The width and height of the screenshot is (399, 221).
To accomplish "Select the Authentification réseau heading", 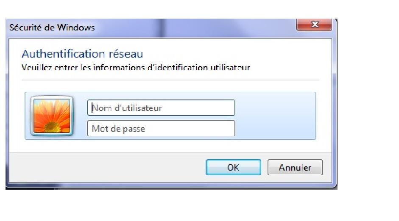I will 82,54.
